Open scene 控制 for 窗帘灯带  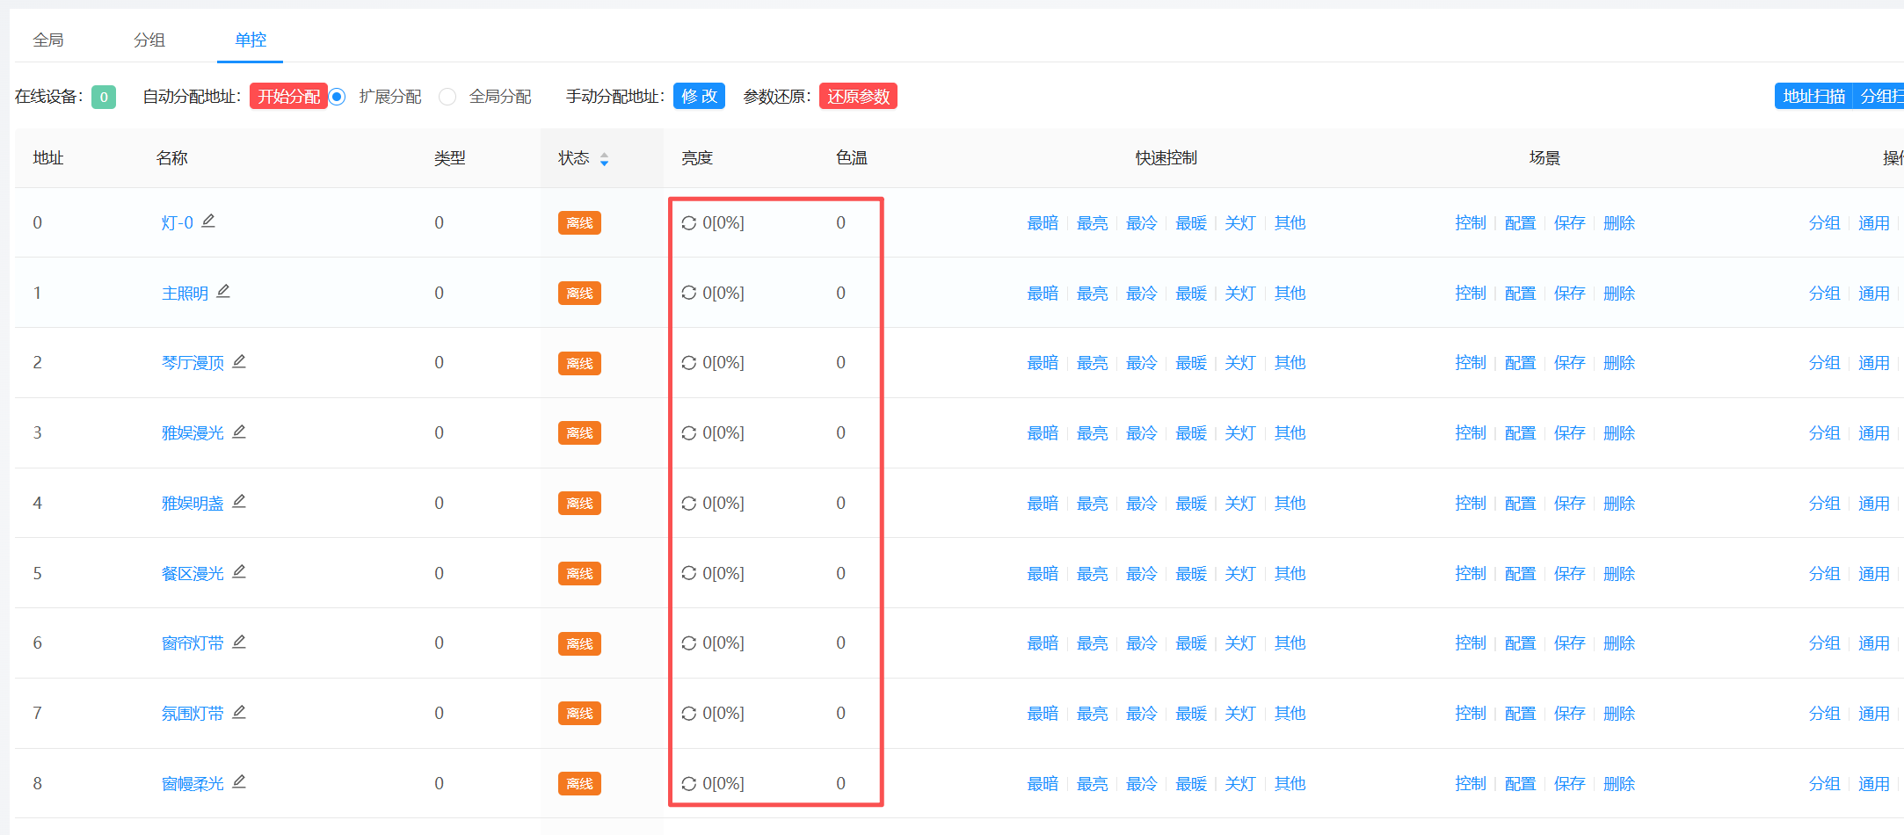click(x=1471, y=643)
